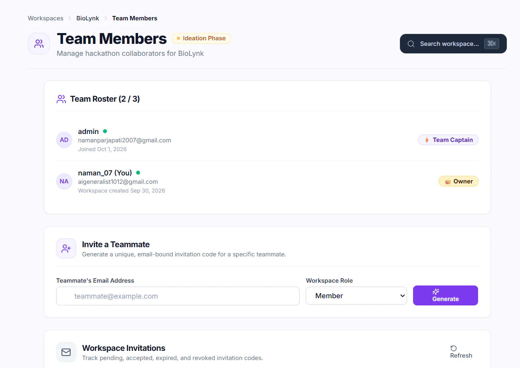
Task: Click 'Workspace created Sep 30, 2026' text
Action: (x=122, y=191)
